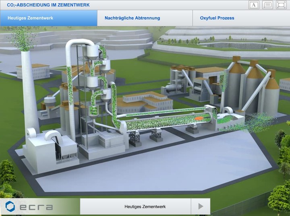290x216 pixels.
Task: Click the ECRA hexagon logo
Action: [10, 207]
